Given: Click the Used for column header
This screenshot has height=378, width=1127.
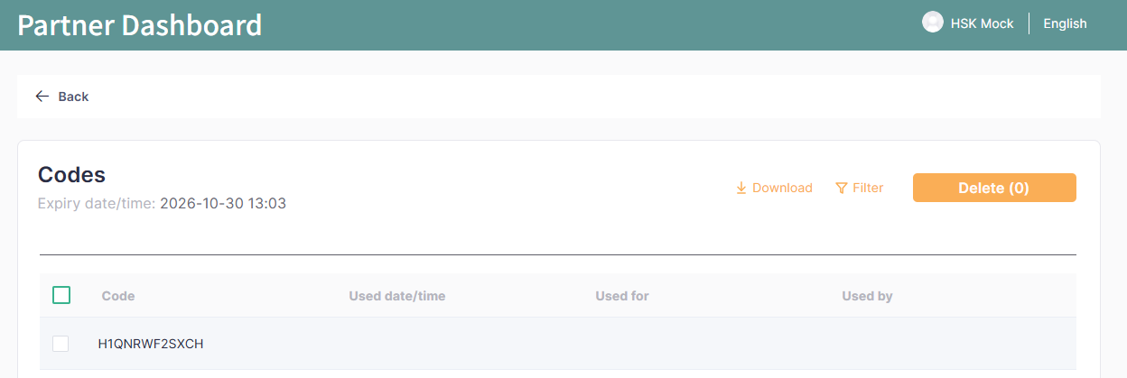Looking at the screenshot, I should pyautogui.click(x=622, y=296).
